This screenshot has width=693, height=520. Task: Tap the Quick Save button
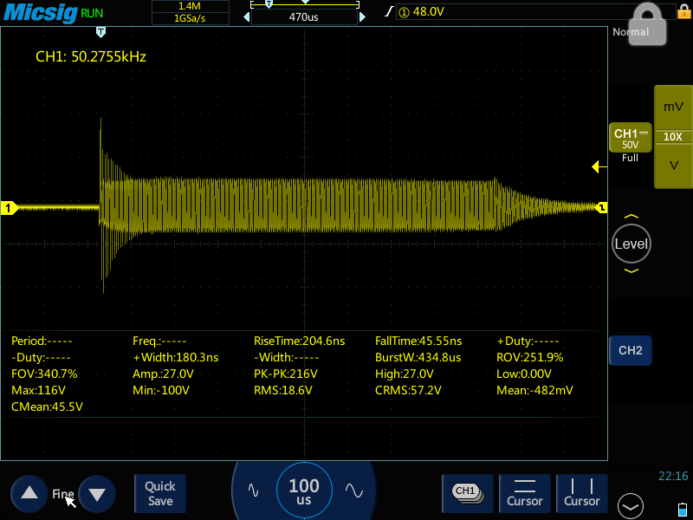coord(160,493)
